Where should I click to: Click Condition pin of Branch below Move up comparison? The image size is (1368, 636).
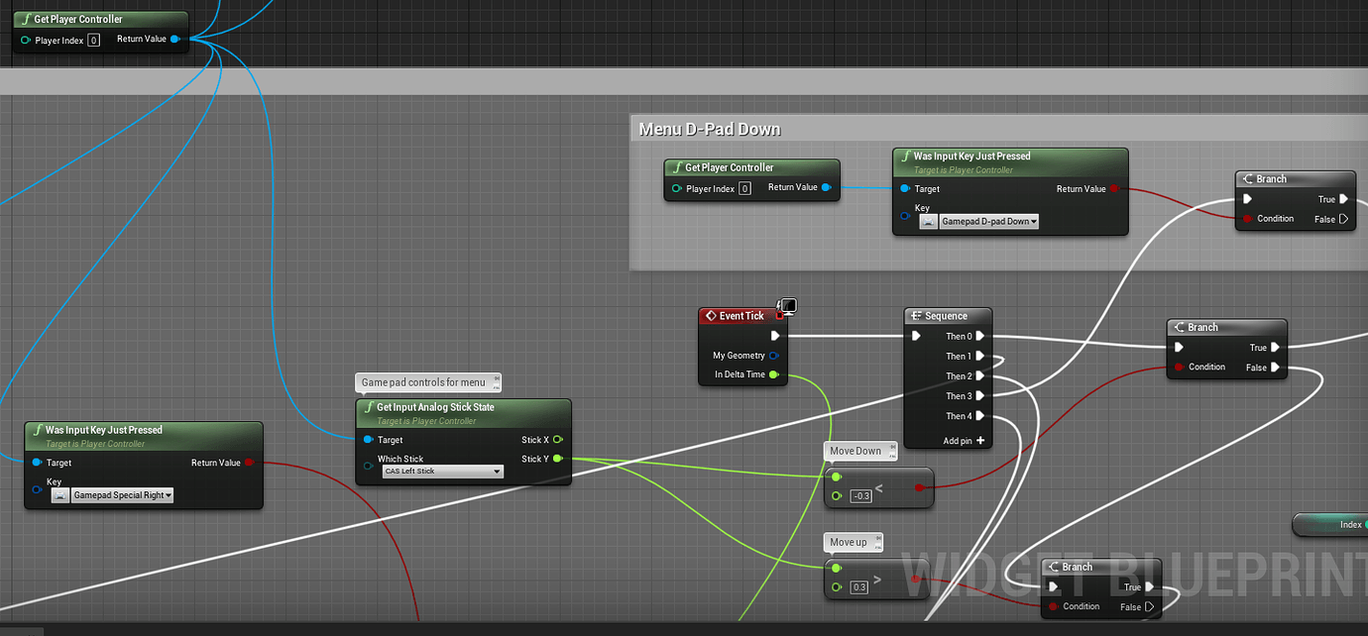point(1052,607)
